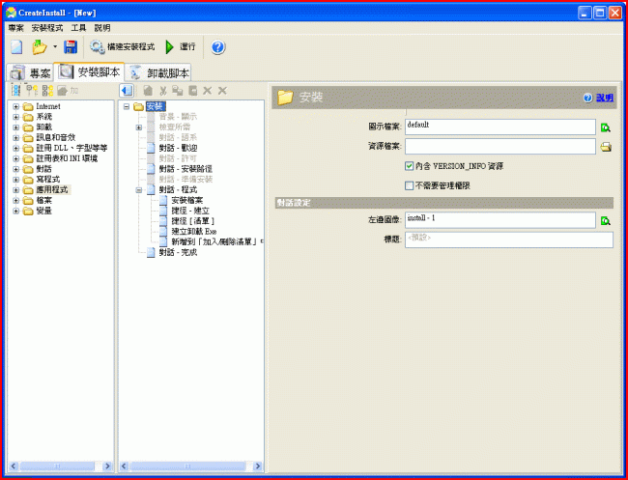Switch to the 專案 tab

[x=30, y=72]
